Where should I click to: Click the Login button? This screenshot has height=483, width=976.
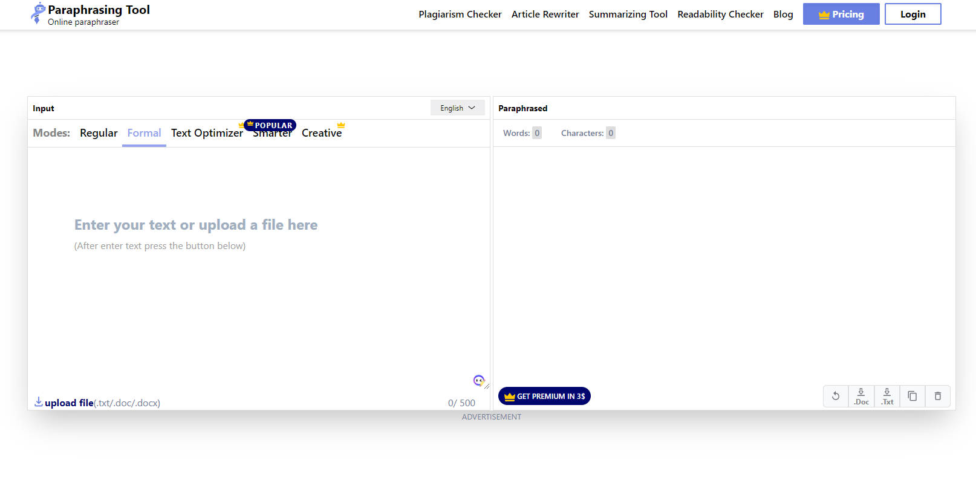pos(913,14)
